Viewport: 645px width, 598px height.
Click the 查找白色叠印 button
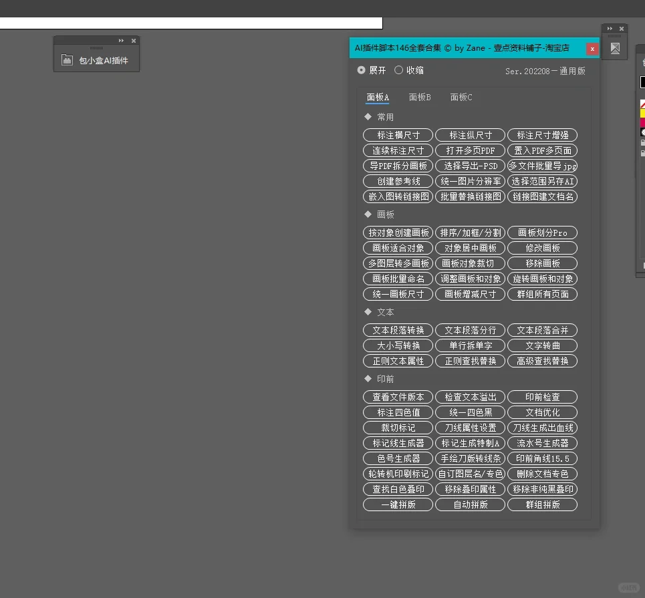398,489
